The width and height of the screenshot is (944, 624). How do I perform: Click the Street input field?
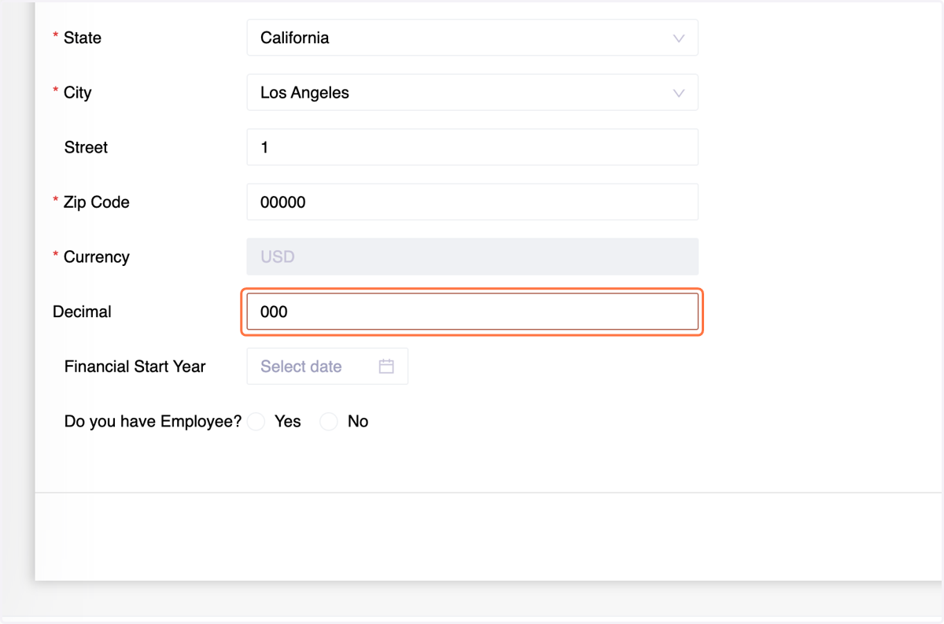pyautogui.click(x=472, y=147)
